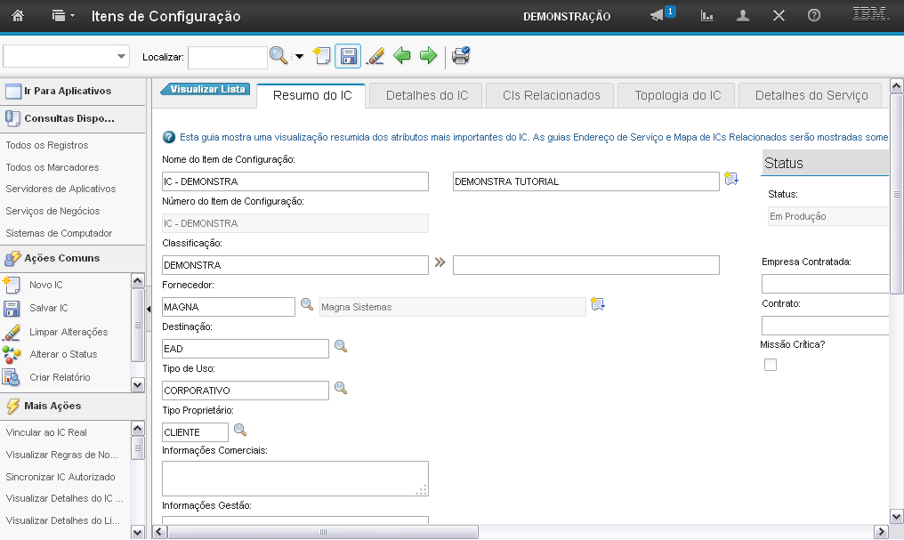Click the Classificação double-chevron detail menu

440,262
